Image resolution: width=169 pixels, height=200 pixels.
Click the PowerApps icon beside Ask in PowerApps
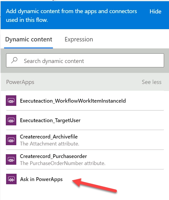11,179
